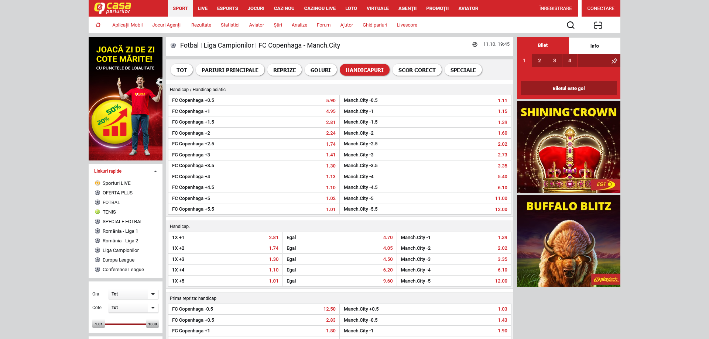Open the AVIATOR top menu item
The image size is (709, 339).
click(x=468, y=8)
